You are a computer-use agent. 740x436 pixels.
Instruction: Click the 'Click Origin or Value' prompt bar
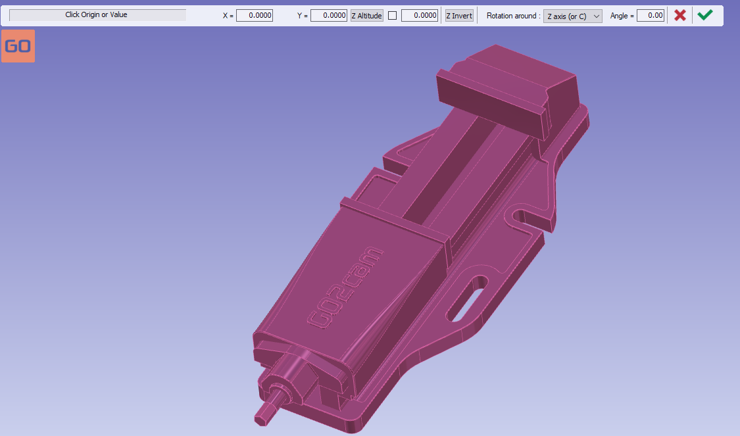(x=97, y=14)
